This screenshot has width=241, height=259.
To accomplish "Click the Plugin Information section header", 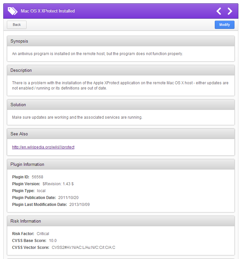I will click(121, 164).
